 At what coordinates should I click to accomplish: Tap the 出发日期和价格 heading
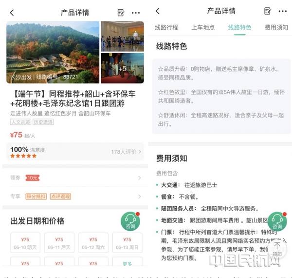37,221
